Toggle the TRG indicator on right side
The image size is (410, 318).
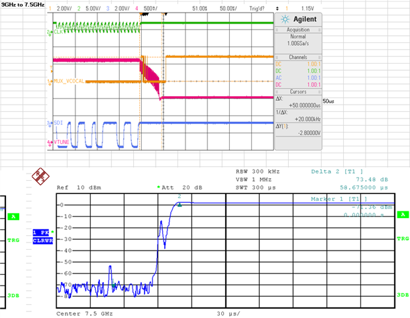pos(403,238)
